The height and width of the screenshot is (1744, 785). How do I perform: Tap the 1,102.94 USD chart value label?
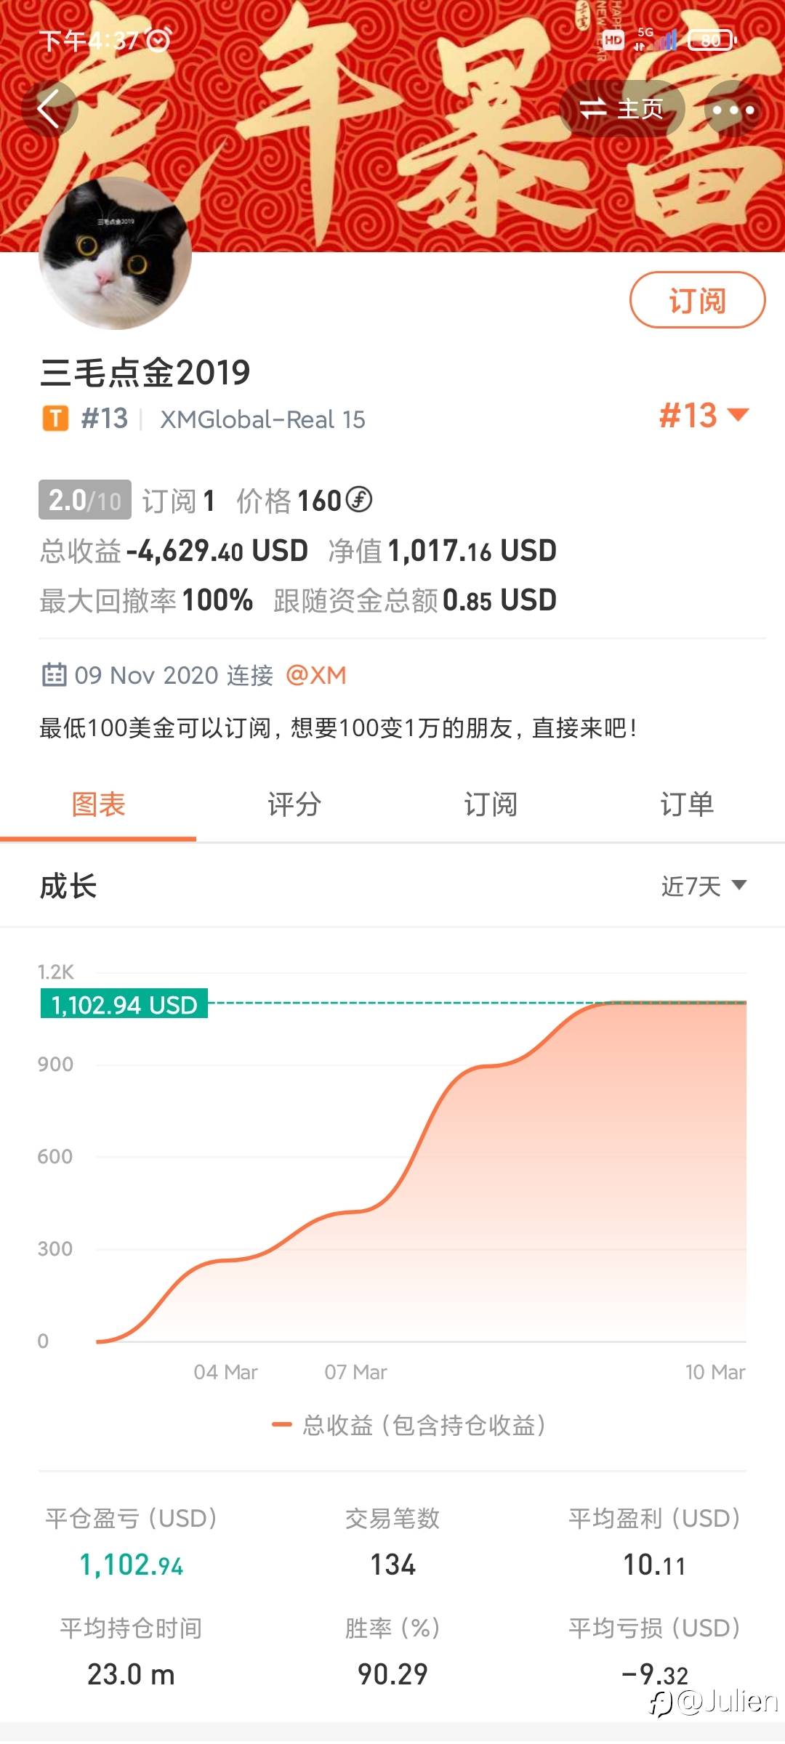[124, 1004]
